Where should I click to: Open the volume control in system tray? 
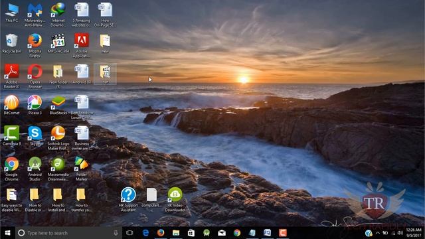400,233
